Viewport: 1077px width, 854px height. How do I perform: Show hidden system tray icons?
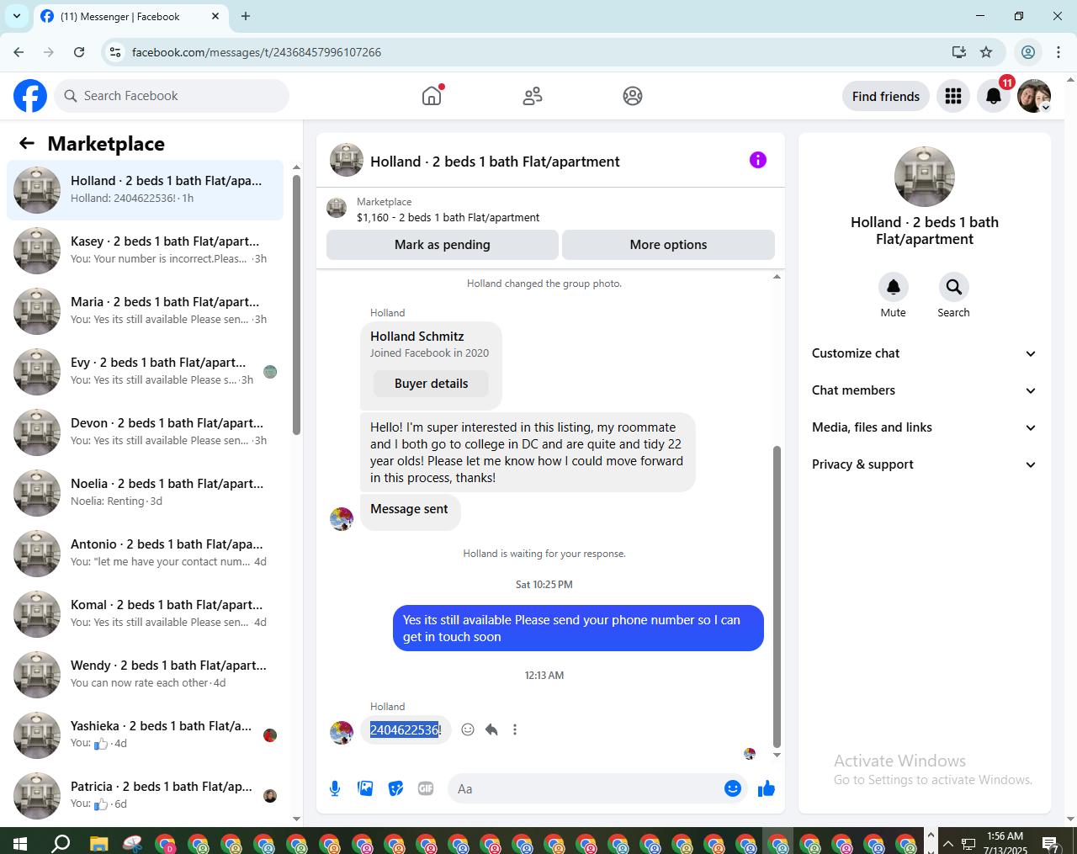(x=948, y=843)
